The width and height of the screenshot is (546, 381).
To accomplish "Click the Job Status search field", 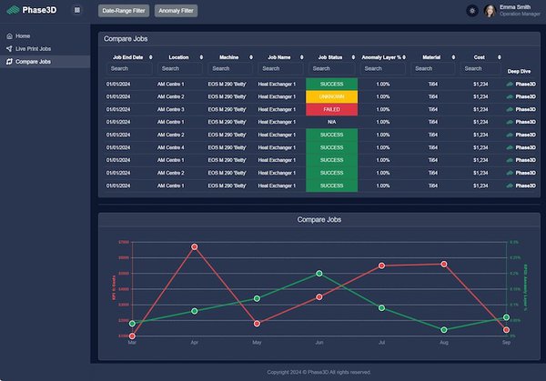I will coord(331,68).
